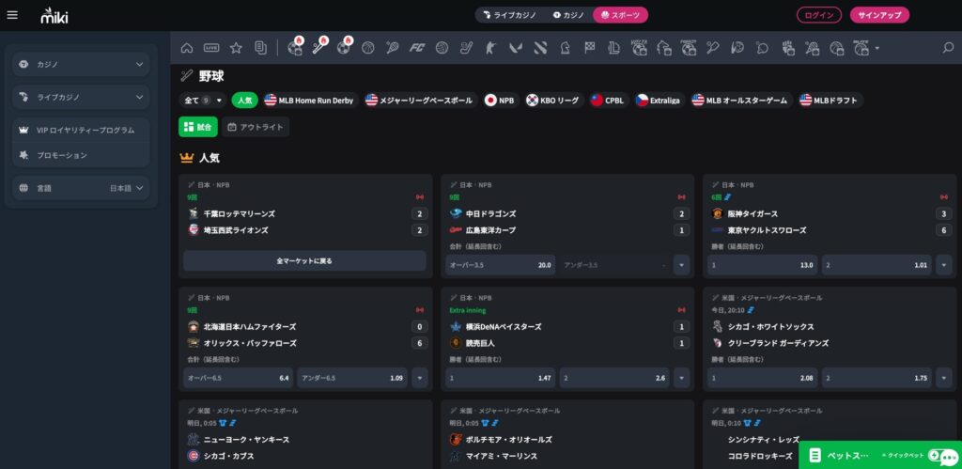Viewport: 962px width, 469px height.
Task: Filter by MLBドラフト chip
Action: pos(830,100)
